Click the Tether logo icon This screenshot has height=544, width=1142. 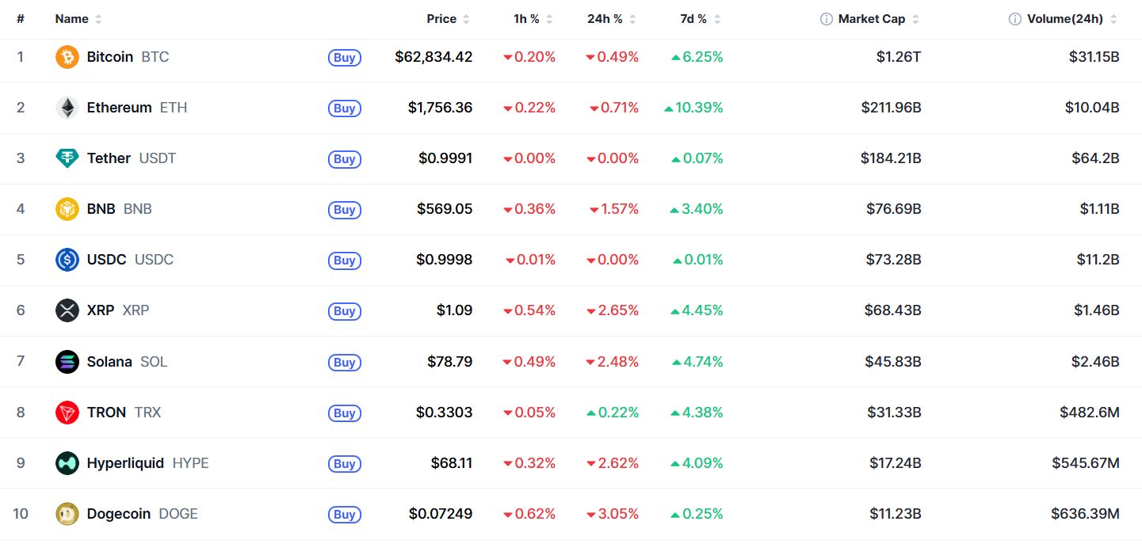pyautogui.click(x=67, y=158)
